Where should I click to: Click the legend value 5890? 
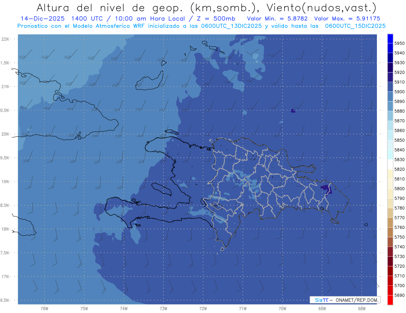coord(399,101)
